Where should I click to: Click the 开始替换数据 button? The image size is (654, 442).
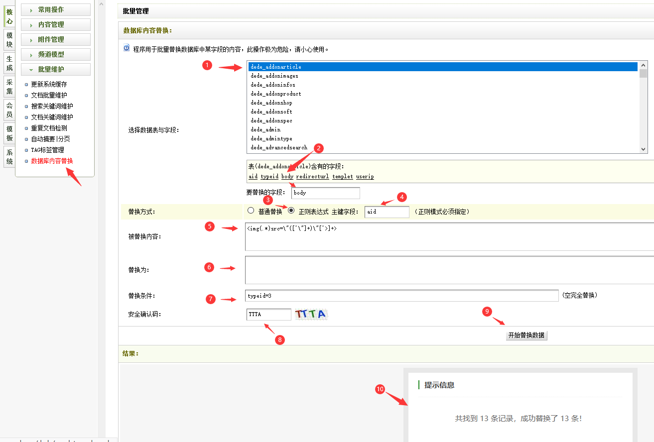point(526,335)
